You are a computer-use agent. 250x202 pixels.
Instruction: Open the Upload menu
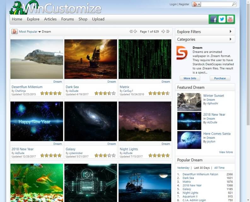pyautogui.click(x=98, y=19)
